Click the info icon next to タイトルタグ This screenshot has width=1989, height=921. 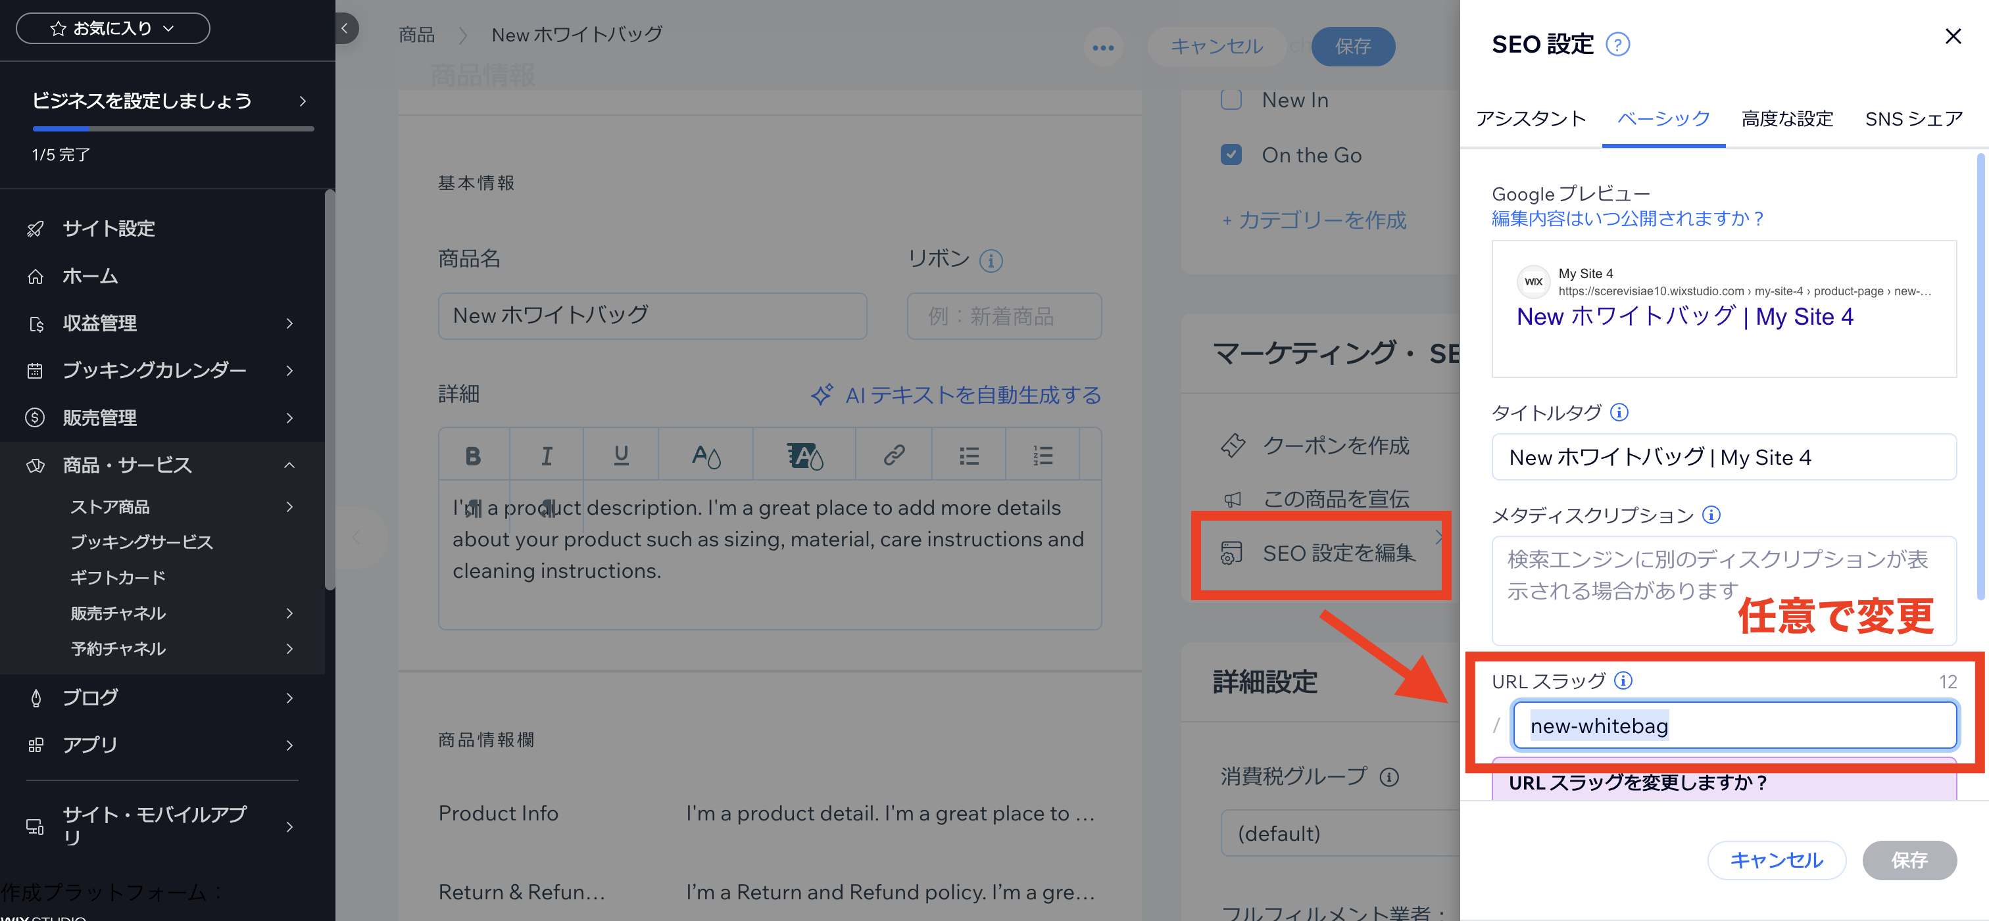(1619, 412)
